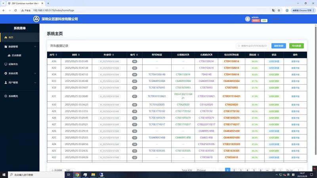Bookmark the page with the star icon

point(279,10)
